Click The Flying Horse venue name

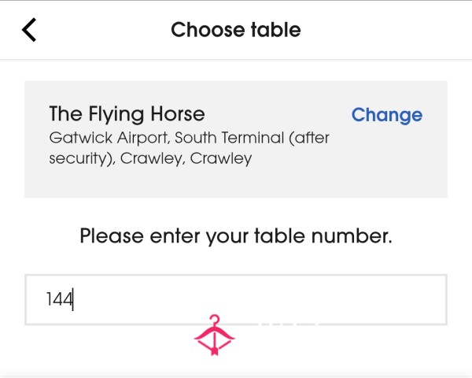pos(127,114)
